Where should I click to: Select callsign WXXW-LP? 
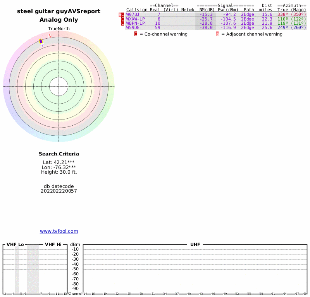(135, 19)
